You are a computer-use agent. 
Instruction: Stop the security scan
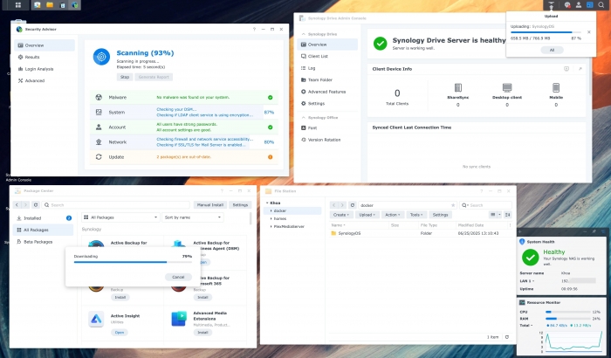point(125,77)
